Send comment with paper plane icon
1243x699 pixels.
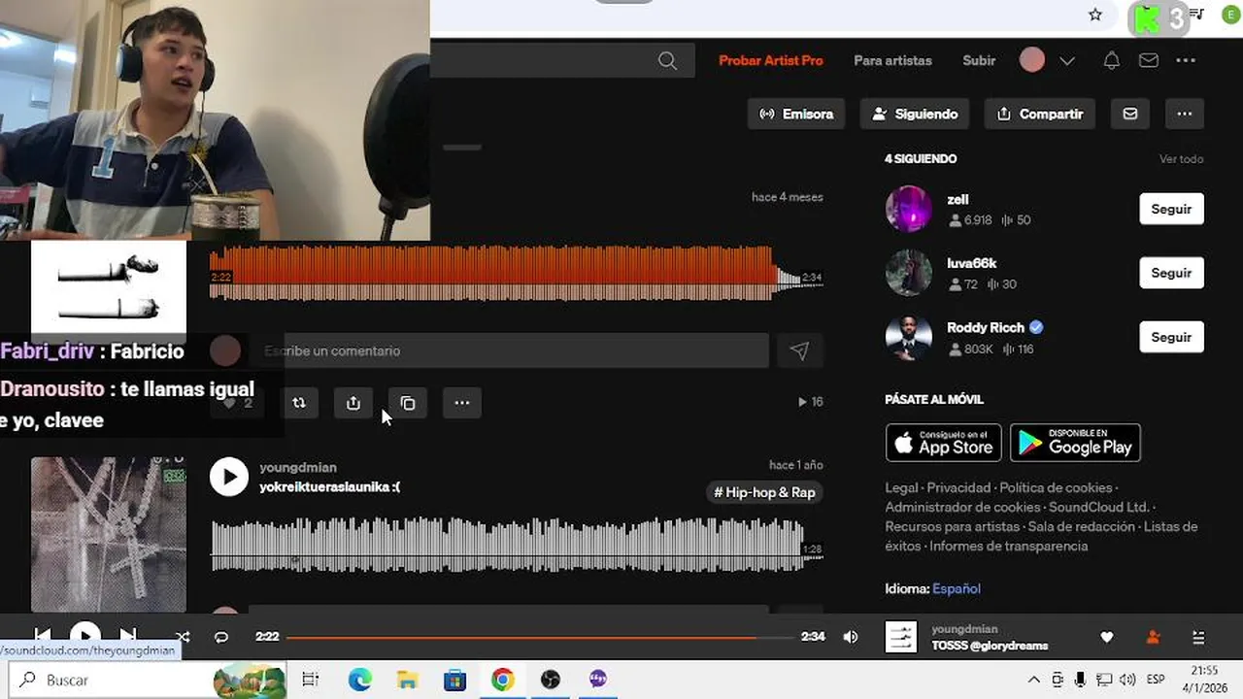tap(799, 350)
